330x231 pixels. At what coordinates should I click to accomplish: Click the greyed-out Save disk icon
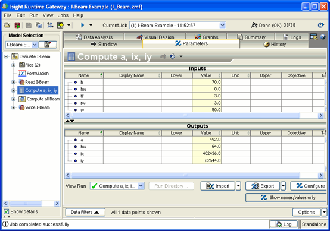[29, 25]
